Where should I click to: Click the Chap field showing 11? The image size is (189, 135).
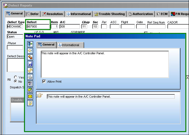click(x=84, y=26)
